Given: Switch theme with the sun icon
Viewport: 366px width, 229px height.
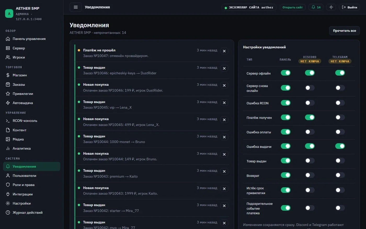Looking at the screenshot, I should (331, 7).
